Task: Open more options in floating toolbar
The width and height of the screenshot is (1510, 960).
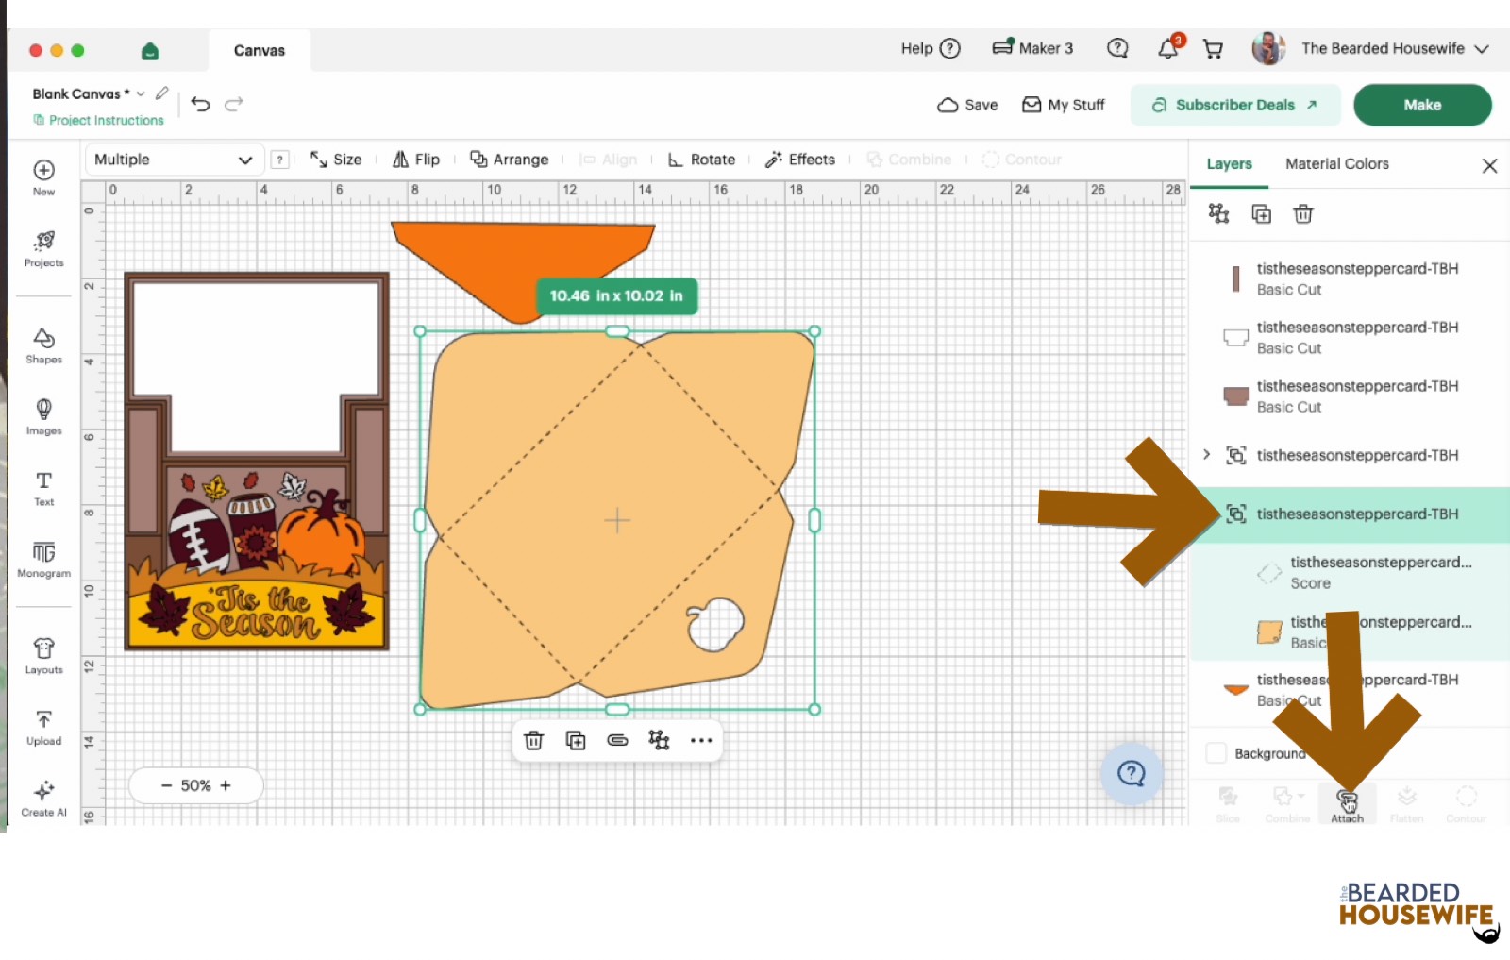Action: click(701, 740)
